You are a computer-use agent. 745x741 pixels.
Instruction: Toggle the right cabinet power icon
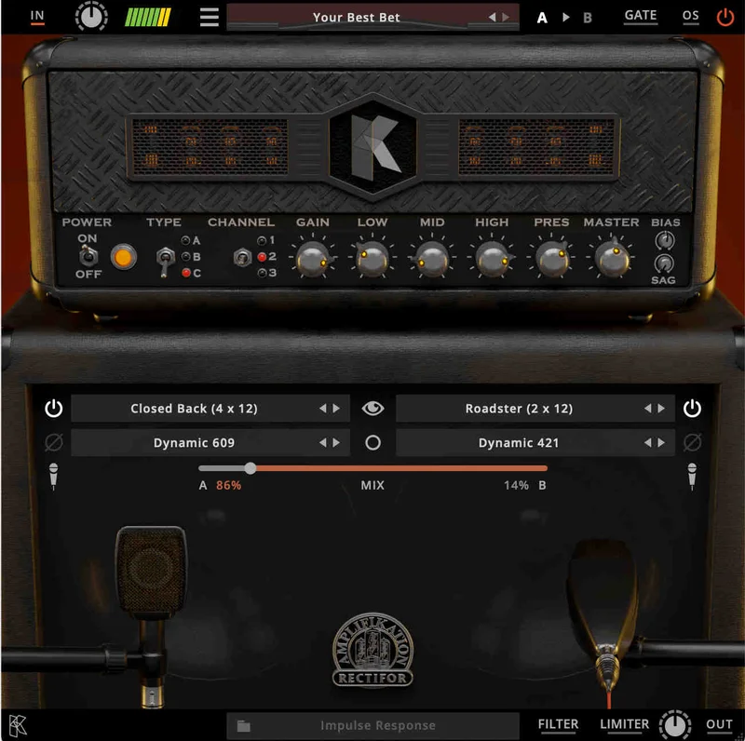pos(692,408)
